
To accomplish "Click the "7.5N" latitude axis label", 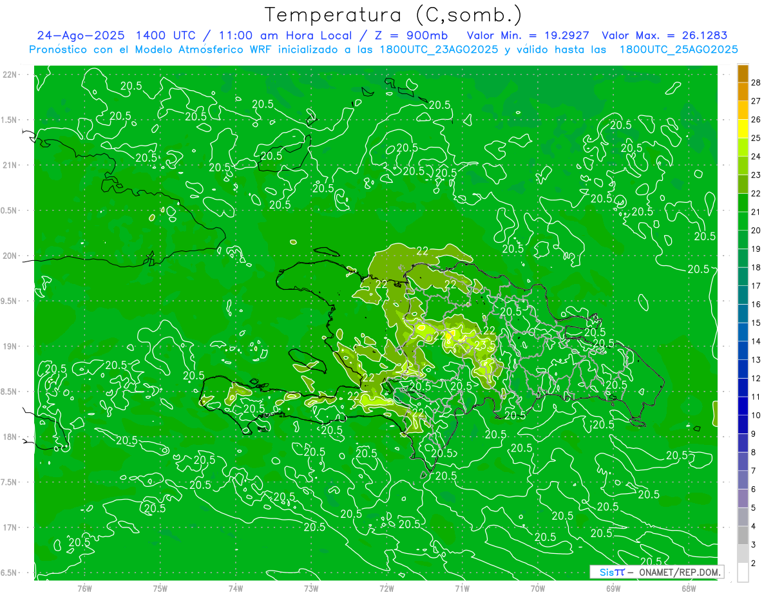I will 10,482.
